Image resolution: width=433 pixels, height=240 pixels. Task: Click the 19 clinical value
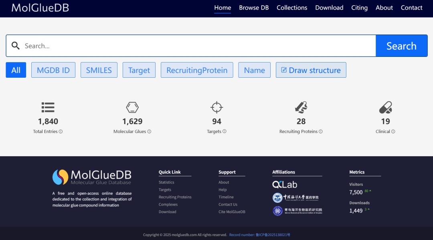click(x=386, y=121)
